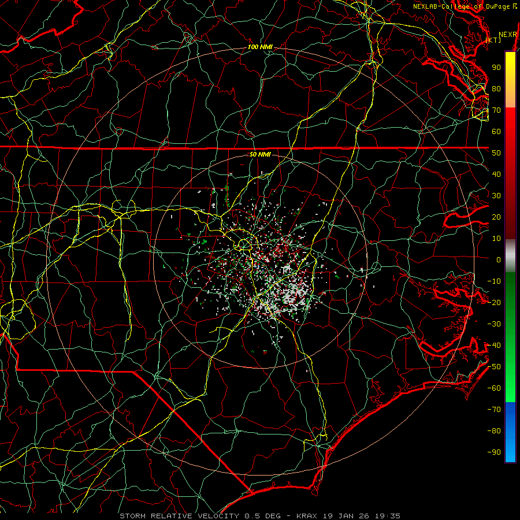
Task: Click the [KT] units label
Action: tap(493, 40)
